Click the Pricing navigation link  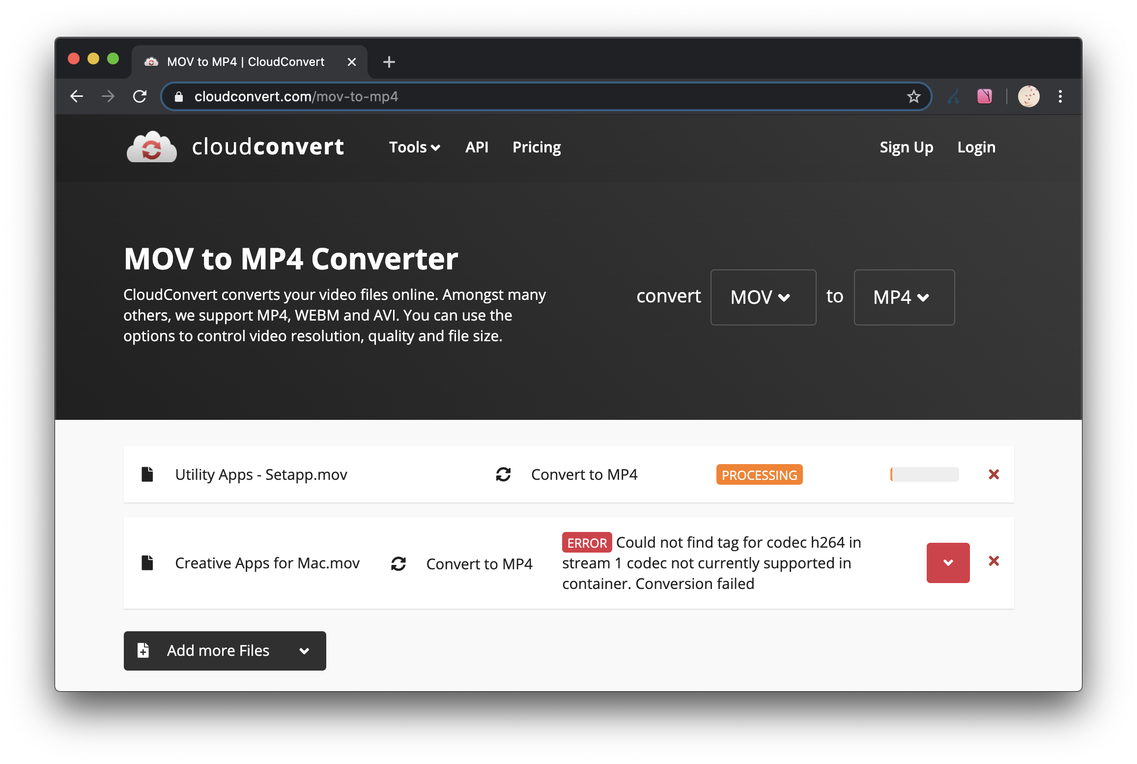tap(536, 146)
